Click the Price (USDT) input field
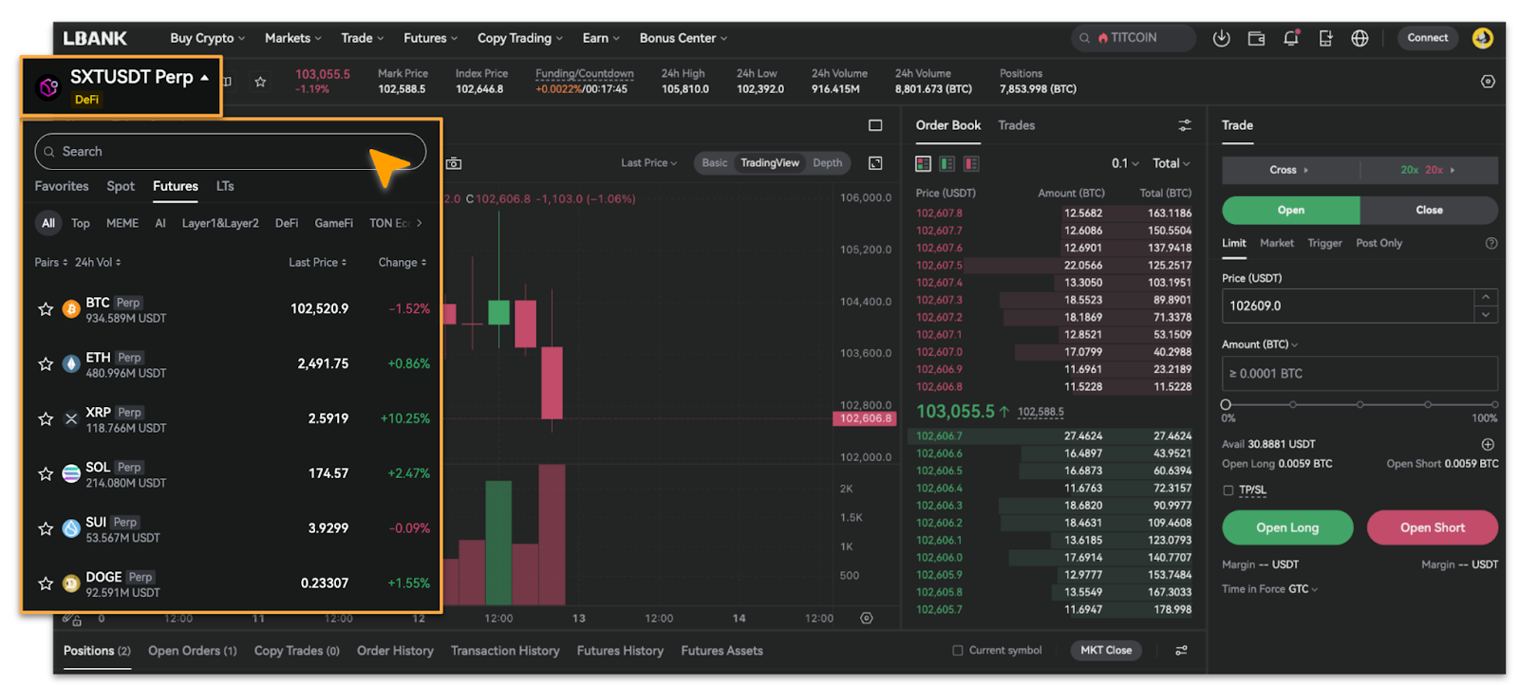This screenshot has width=1519, height=685. (1348, 305)
